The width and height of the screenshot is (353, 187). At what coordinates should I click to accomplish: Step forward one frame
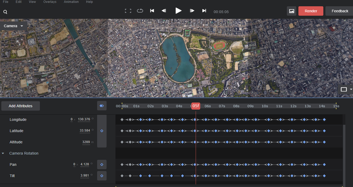click(x=192, y=11)
